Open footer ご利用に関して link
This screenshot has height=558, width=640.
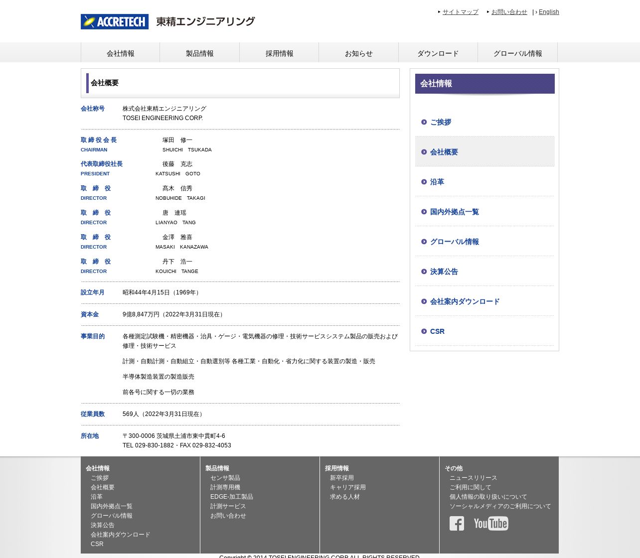pyautogui.click(x=471, y=487)
